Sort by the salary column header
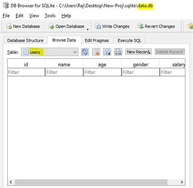The width and height of the screenshot is (193, 188). pyautogui.click(x=172, y=65)
